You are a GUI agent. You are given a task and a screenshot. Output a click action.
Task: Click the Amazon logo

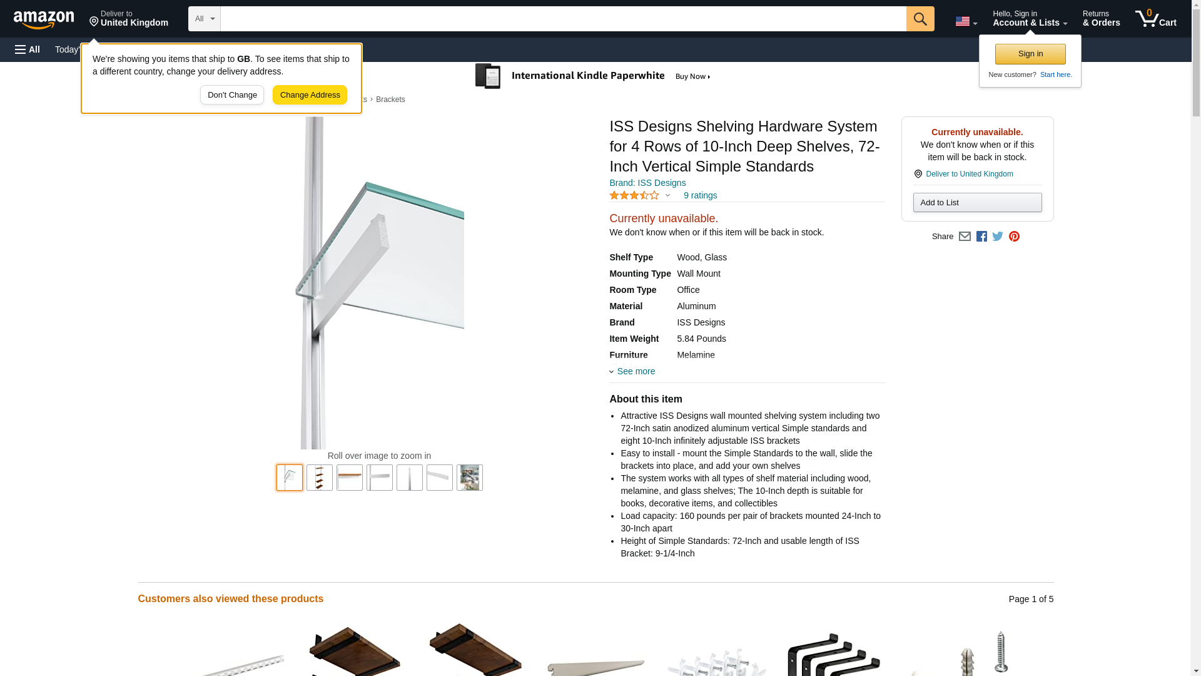pyautogui.click(x=44, y=19)
